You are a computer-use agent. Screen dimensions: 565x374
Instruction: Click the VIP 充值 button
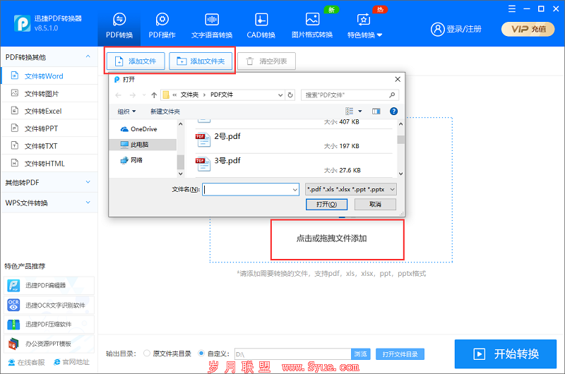point(528,29)
